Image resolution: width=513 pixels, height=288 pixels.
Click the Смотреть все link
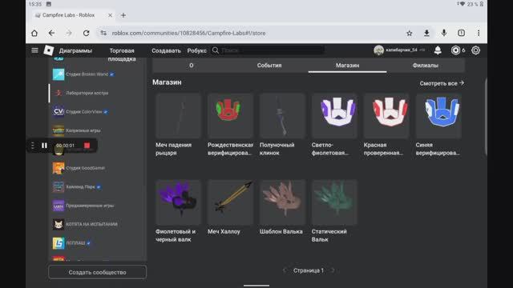click(442, 83)
